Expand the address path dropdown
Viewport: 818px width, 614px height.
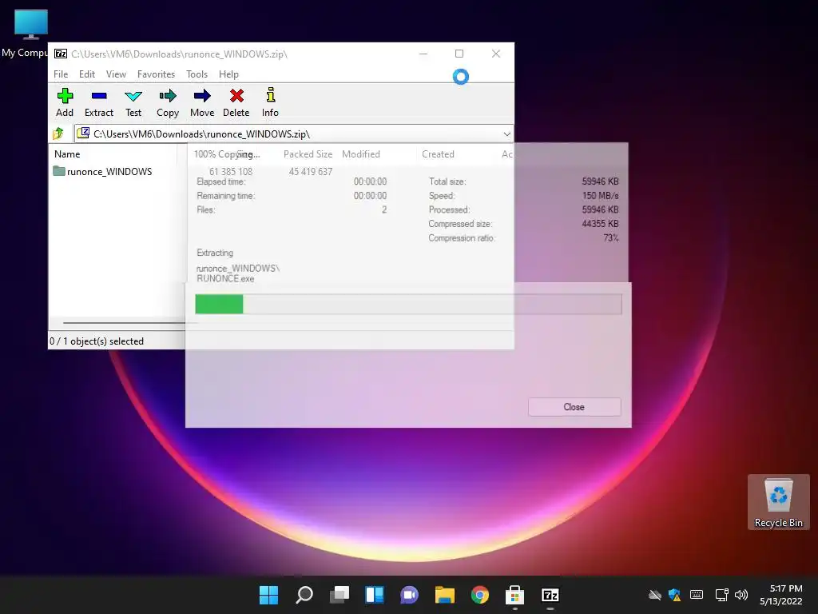pos(506,134)
